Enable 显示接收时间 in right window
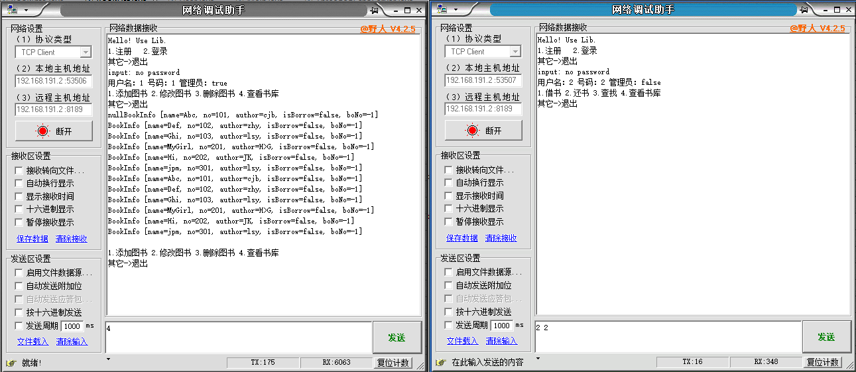856x372 pixels. click(448, 196)
